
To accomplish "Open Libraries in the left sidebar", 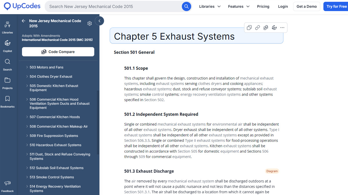I will tap(8, 27).
